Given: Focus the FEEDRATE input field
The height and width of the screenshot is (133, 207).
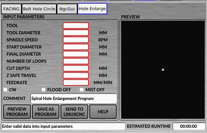Looking at the screenshot, I should coord(76,83).
